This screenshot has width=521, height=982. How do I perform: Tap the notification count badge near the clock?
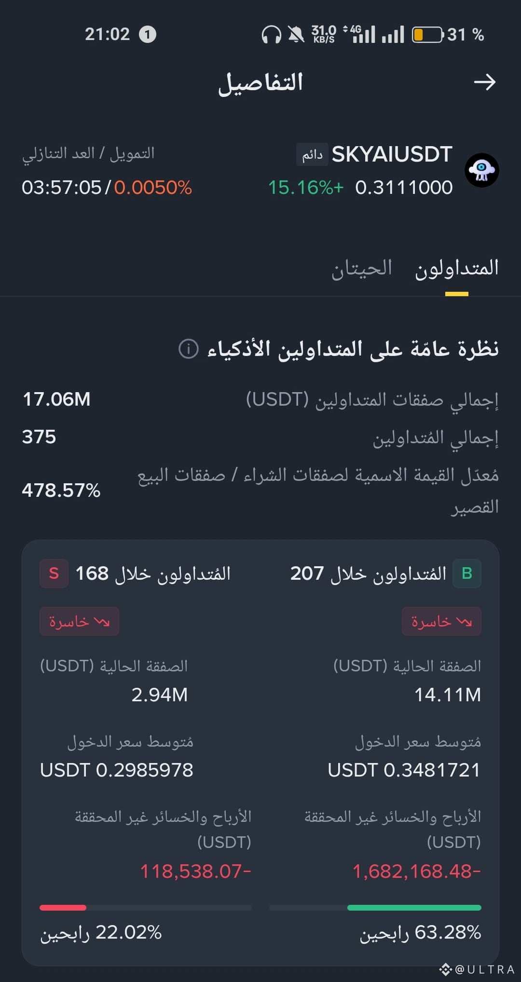click(148, 34)
